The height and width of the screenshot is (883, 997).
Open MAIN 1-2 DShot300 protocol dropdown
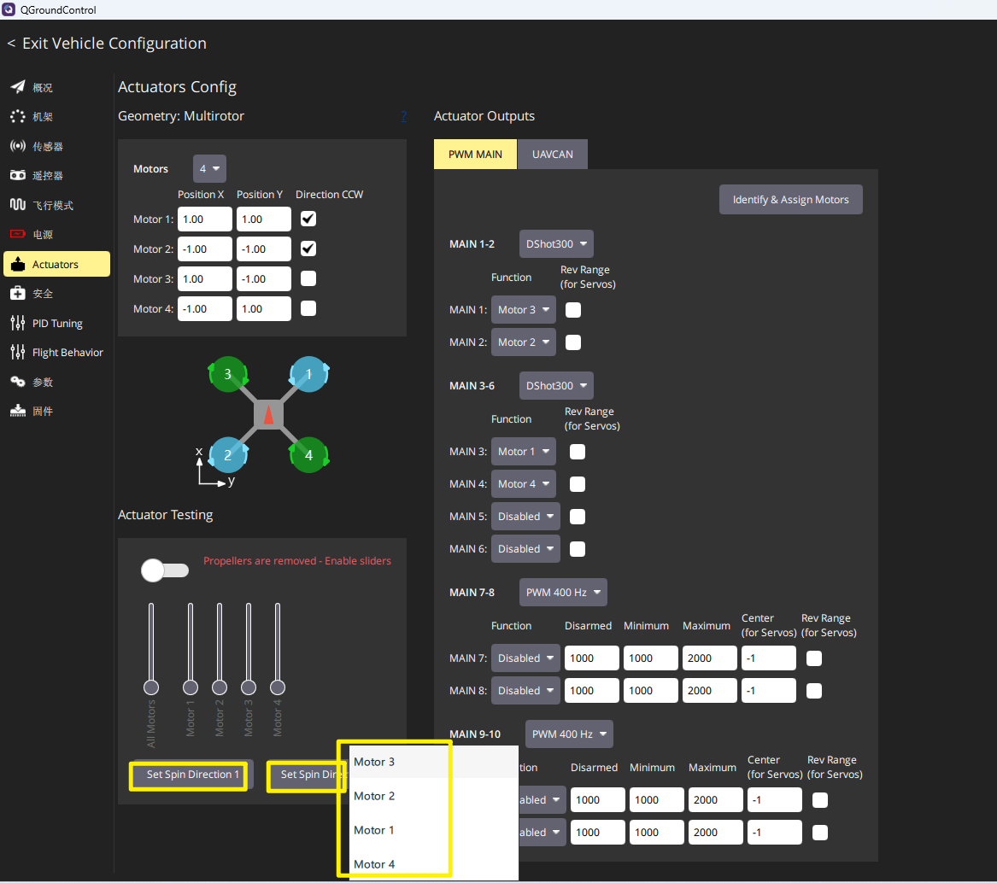point(556,244)
